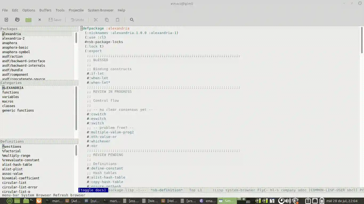Toggle docs with the [toggle docs] indicator
Viewport: 364px width, 204px height.
click(93, 190)
